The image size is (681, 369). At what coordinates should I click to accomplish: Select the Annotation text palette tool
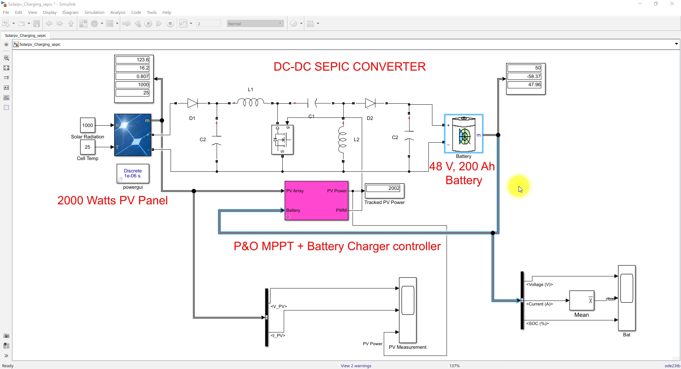pos(6,88)
